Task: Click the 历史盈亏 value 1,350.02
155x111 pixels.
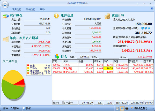Action: click(x=97, y=46)
